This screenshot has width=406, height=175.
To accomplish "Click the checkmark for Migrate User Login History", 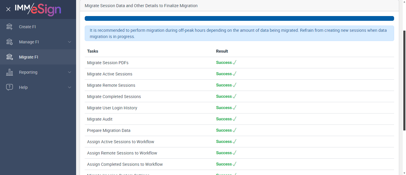I will point(235,108).
